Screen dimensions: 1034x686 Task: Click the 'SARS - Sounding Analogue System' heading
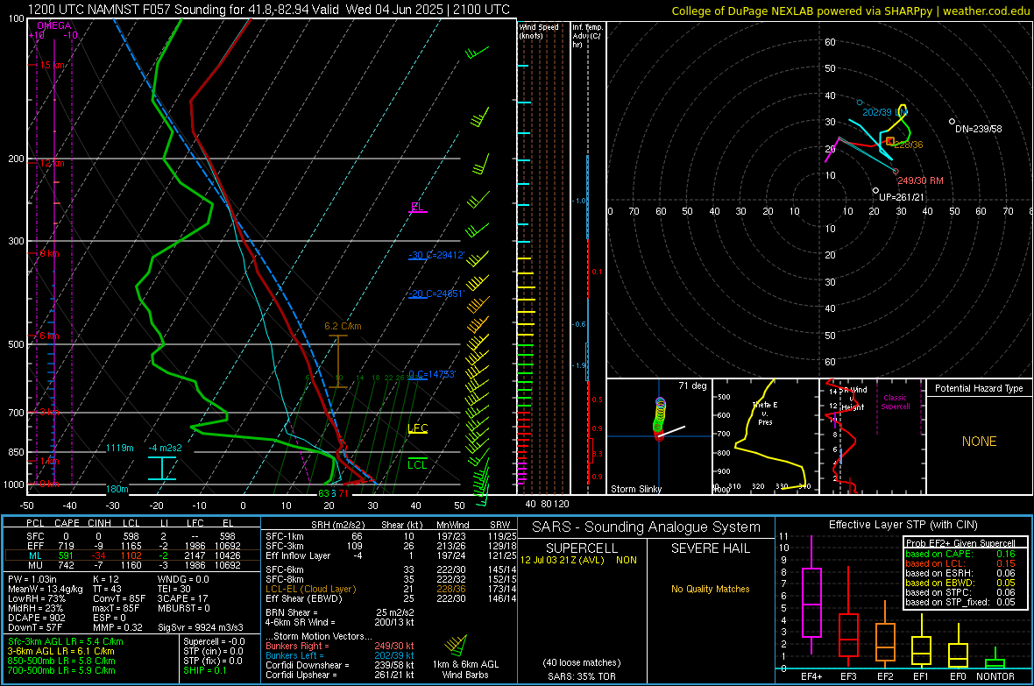click(647, 527)
